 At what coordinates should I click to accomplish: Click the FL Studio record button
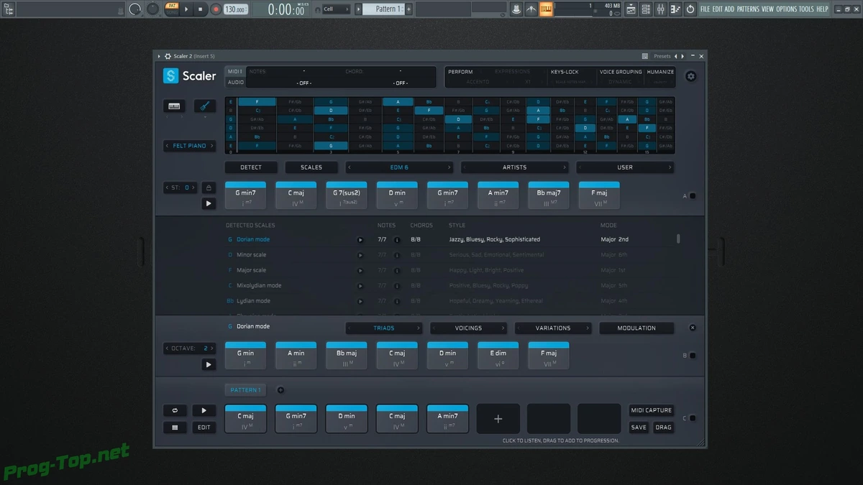[215, 9]
